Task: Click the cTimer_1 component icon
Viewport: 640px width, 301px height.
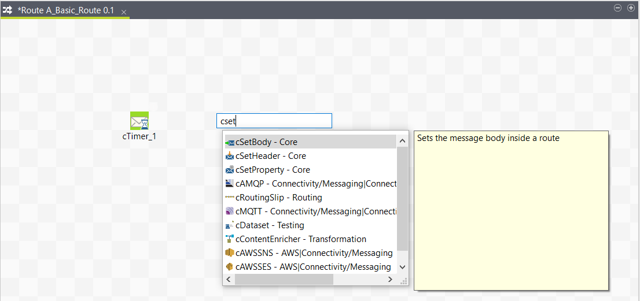Action: click(139, 121)
